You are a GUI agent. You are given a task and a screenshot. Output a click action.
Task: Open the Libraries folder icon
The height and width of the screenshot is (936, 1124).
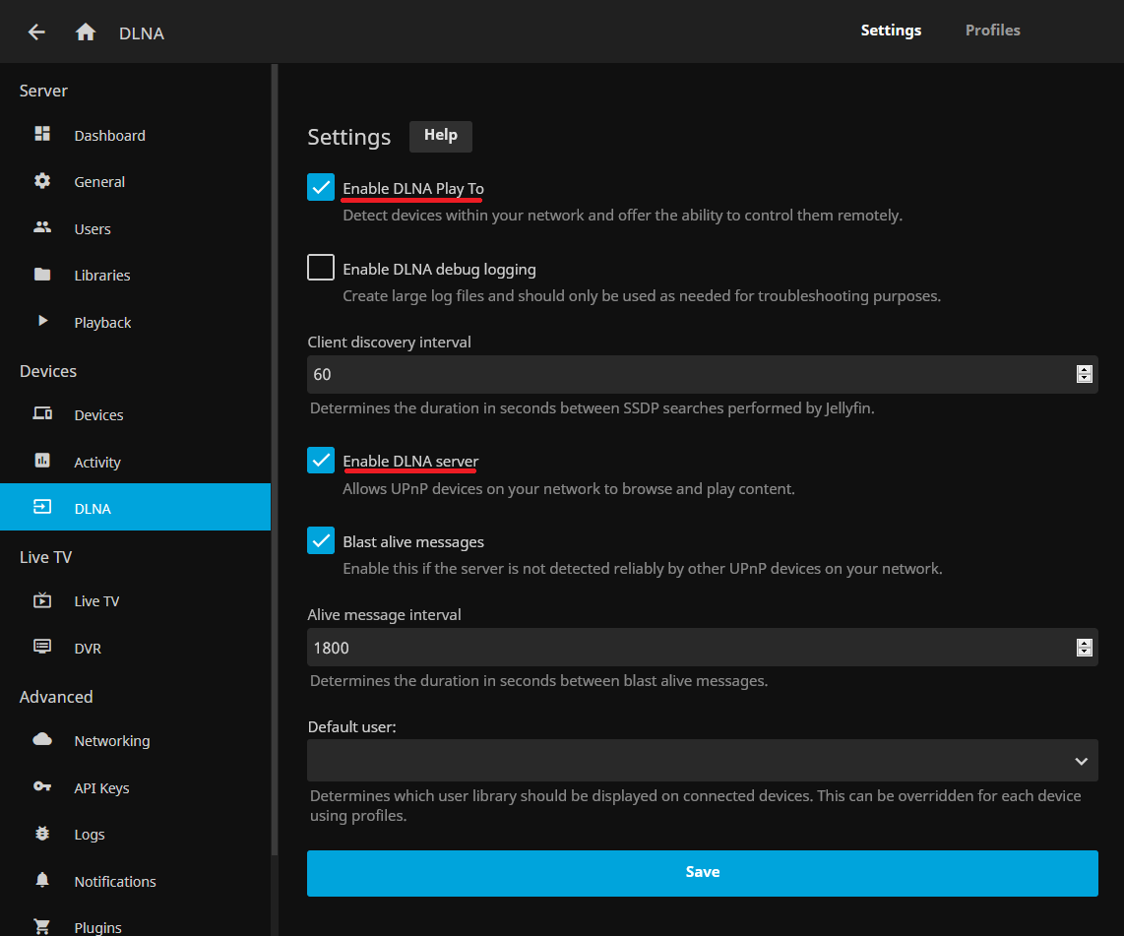(42, 275)
